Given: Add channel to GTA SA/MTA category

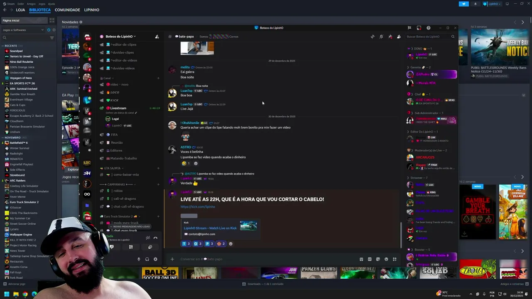Looking at the screenshot, I should 158,168.
